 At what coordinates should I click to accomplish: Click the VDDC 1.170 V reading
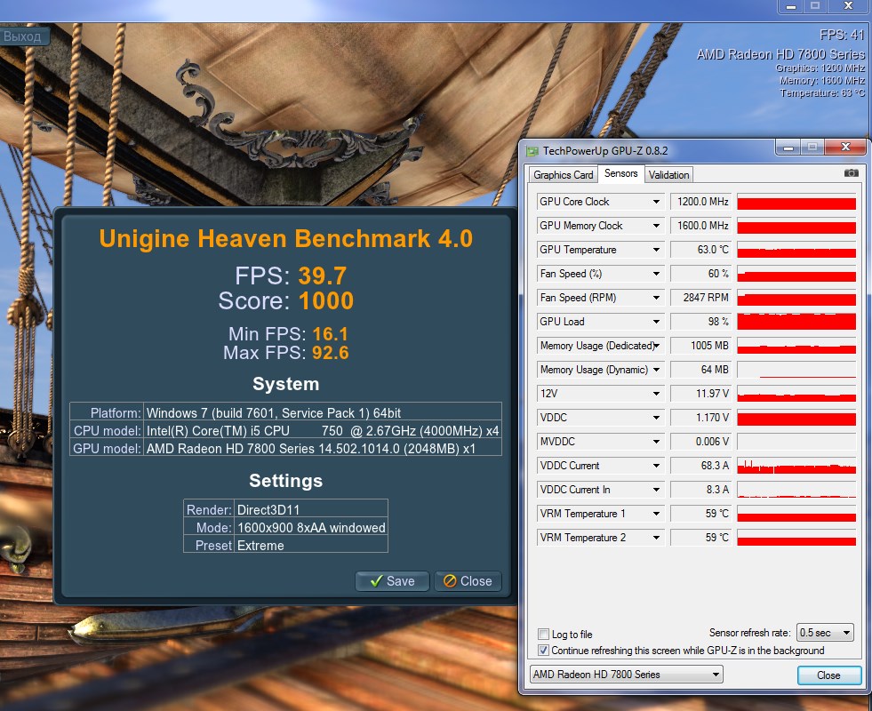point(702,418)
